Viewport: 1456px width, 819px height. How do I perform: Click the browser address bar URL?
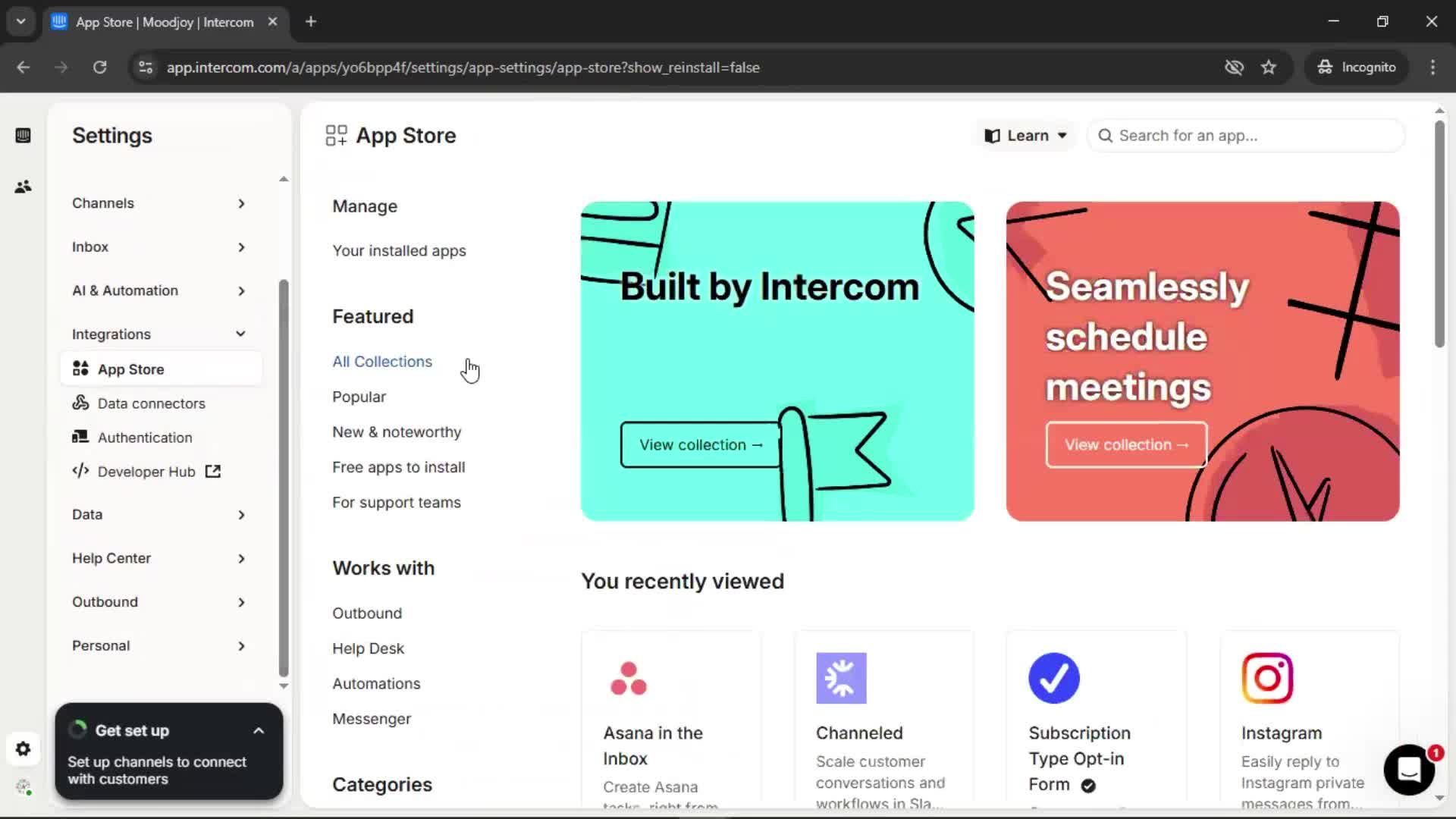(463, 67)
